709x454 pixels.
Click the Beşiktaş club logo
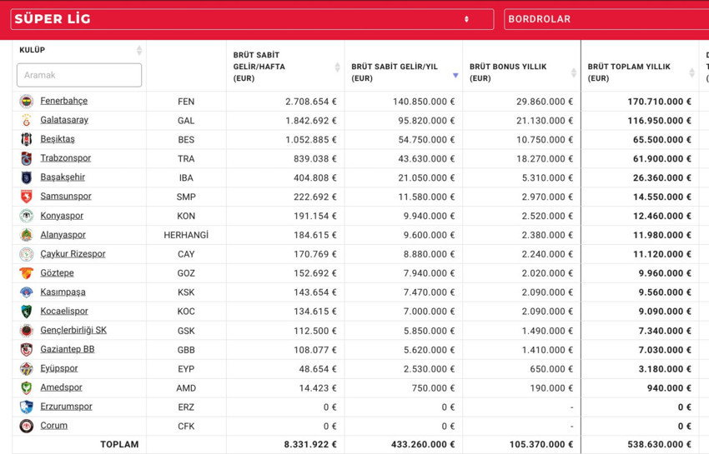point(26,139)
